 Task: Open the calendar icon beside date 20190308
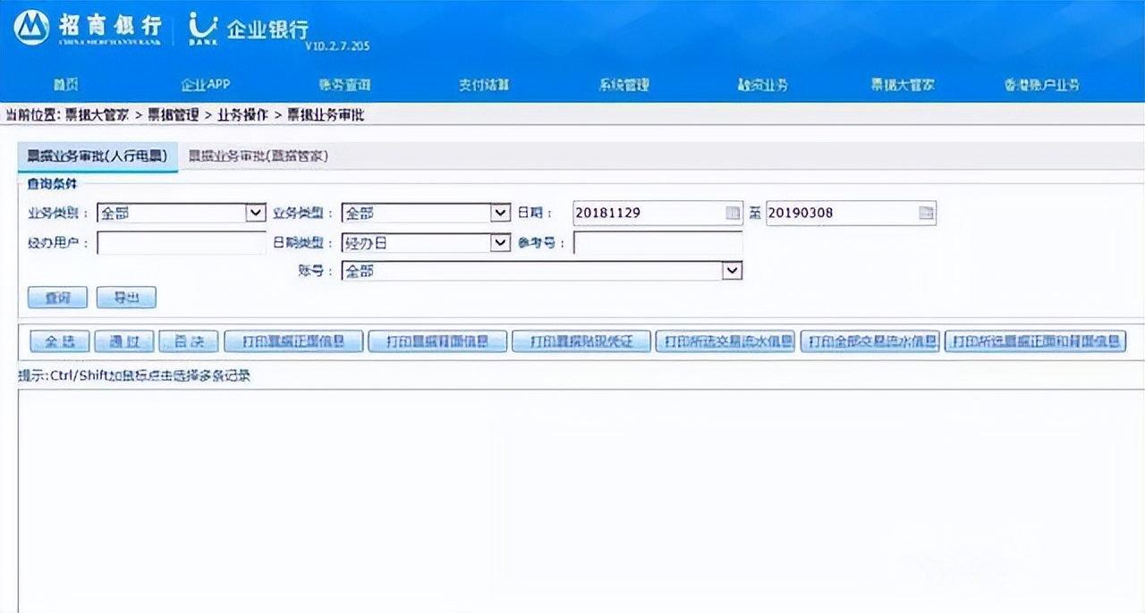[926, 213]
